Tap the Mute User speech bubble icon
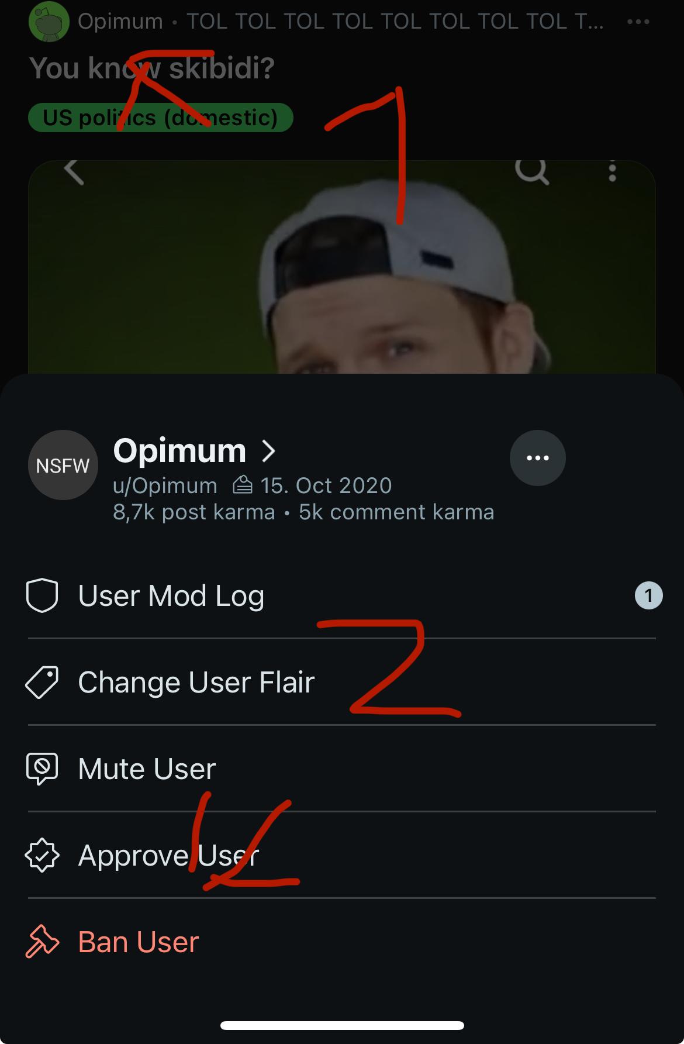The image size is (684, 1044). coord(42,769)
